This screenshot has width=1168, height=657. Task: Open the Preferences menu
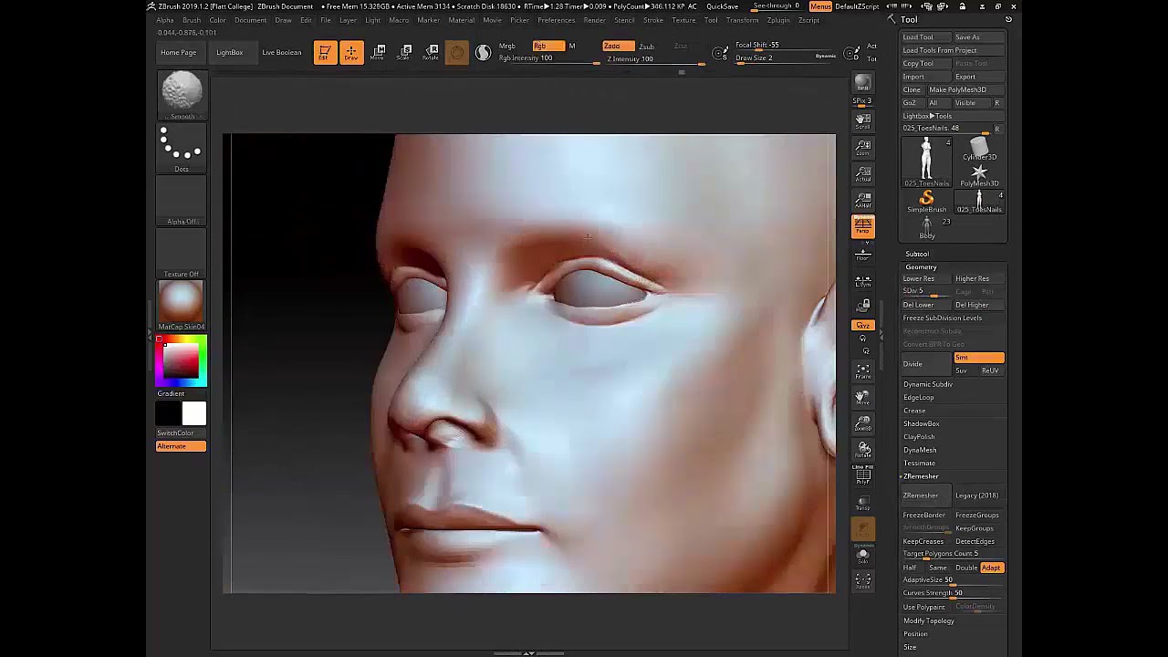click(x=556, y=20)
